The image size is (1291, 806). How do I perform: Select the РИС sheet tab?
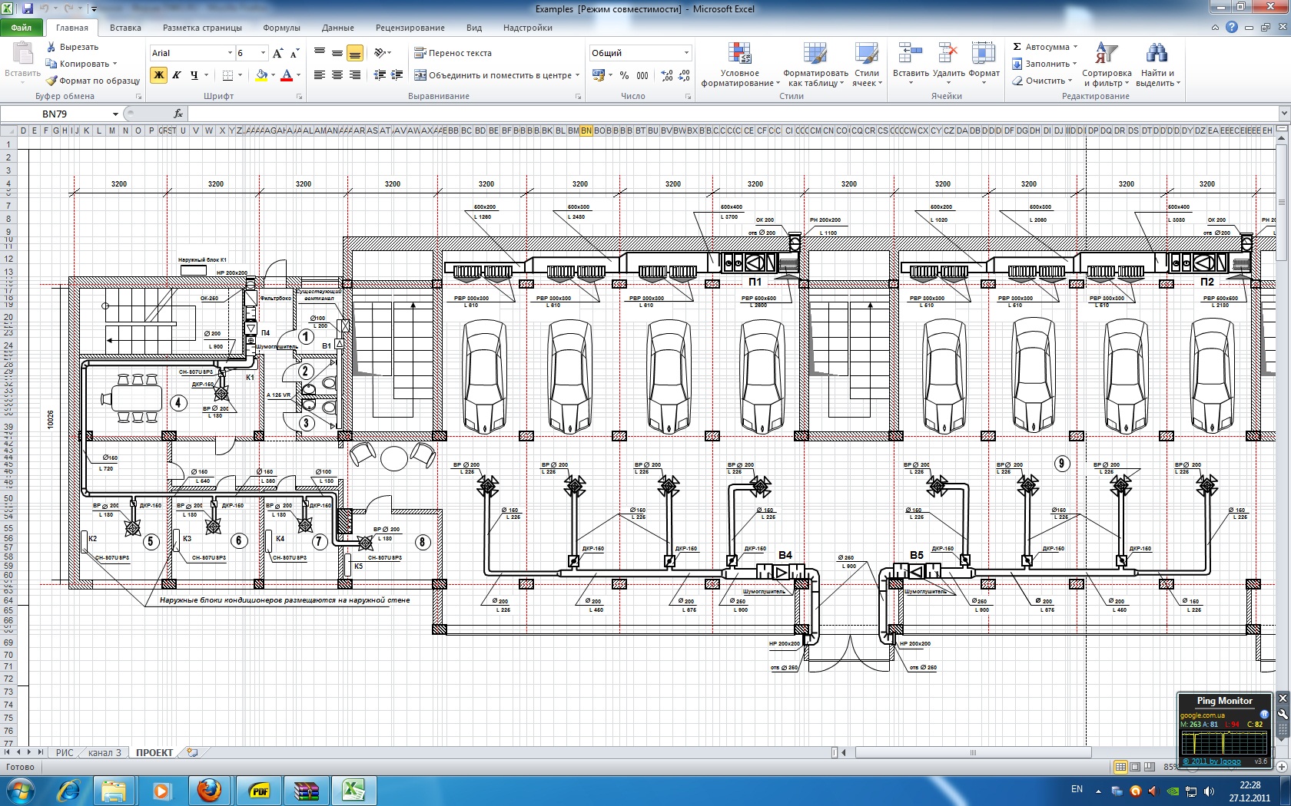[x=65, y=752]
